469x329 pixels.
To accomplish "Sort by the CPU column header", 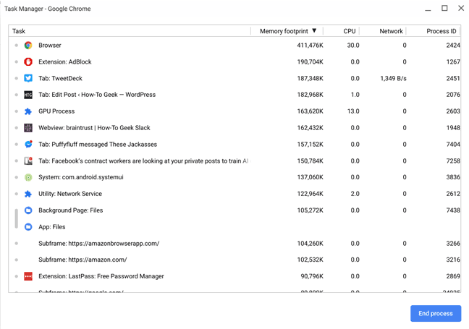I will [342, 31].
